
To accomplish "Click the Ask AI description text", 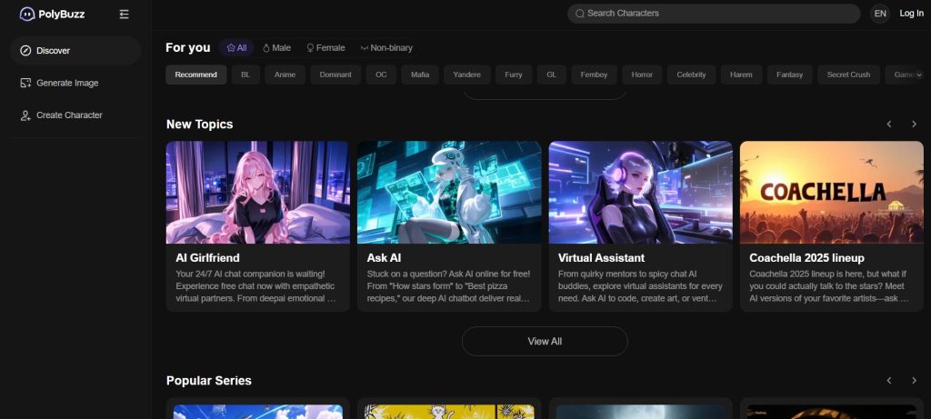I will [x=448, y=286].
